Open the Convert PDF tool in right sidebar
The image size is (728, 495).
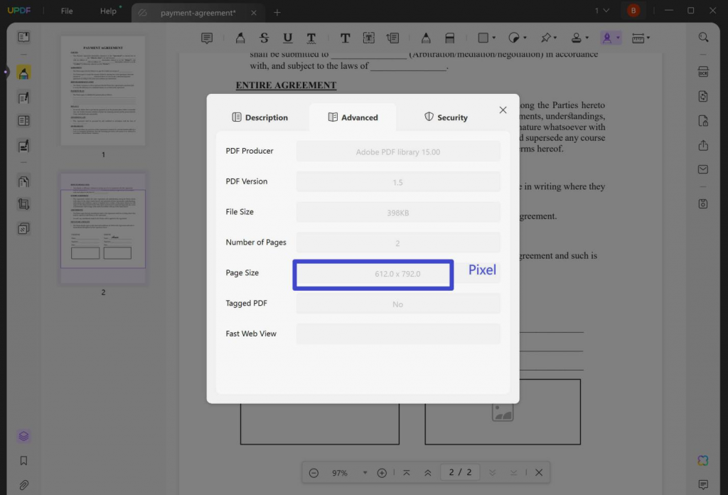coord(703,96)
